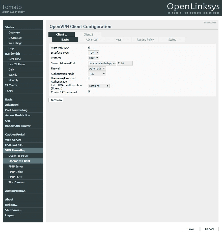The width and height of the screenshot is (222, 235).
Task: Uncheck Start with WAN
Action: 89,47
